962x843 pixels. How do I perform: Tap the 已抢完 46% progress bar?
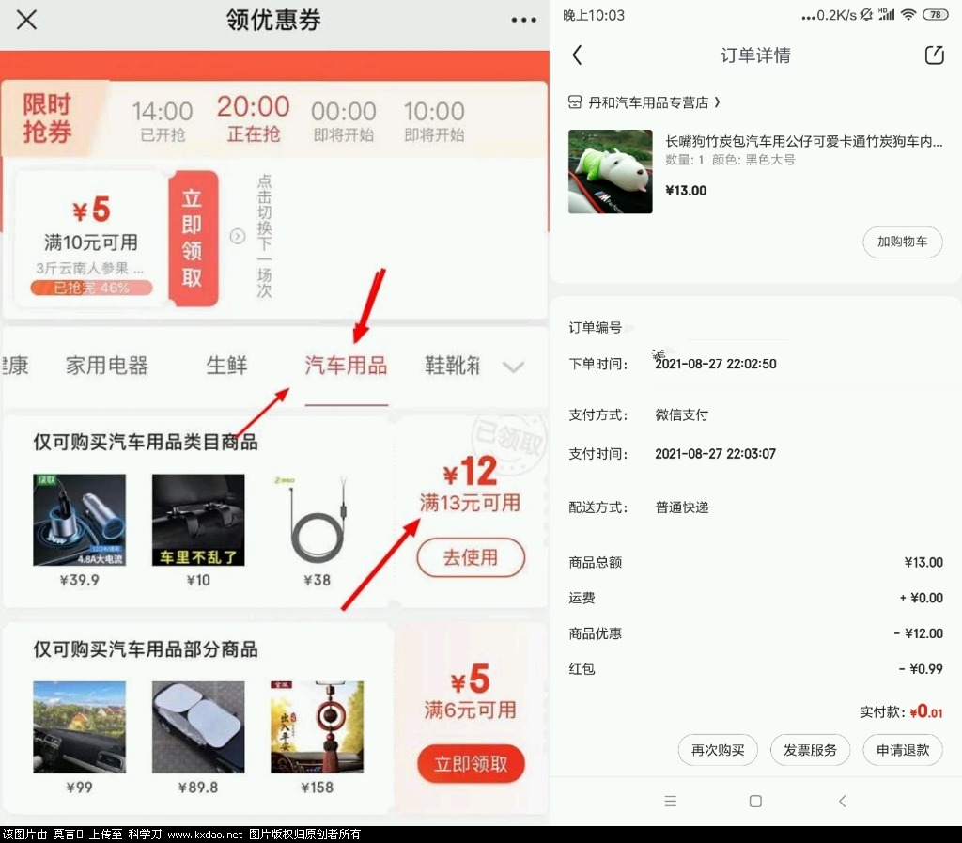[x=91, y=289]
